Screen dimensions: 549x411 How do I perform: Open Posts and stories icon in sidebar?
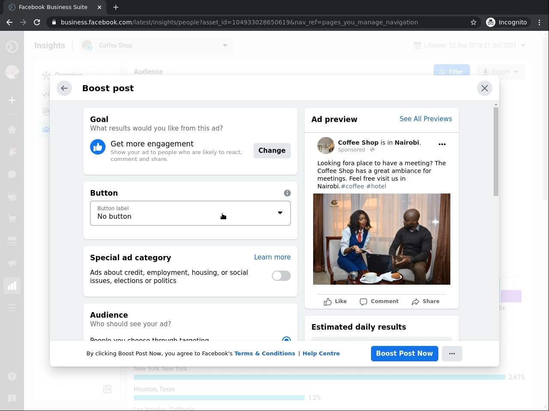12,197
